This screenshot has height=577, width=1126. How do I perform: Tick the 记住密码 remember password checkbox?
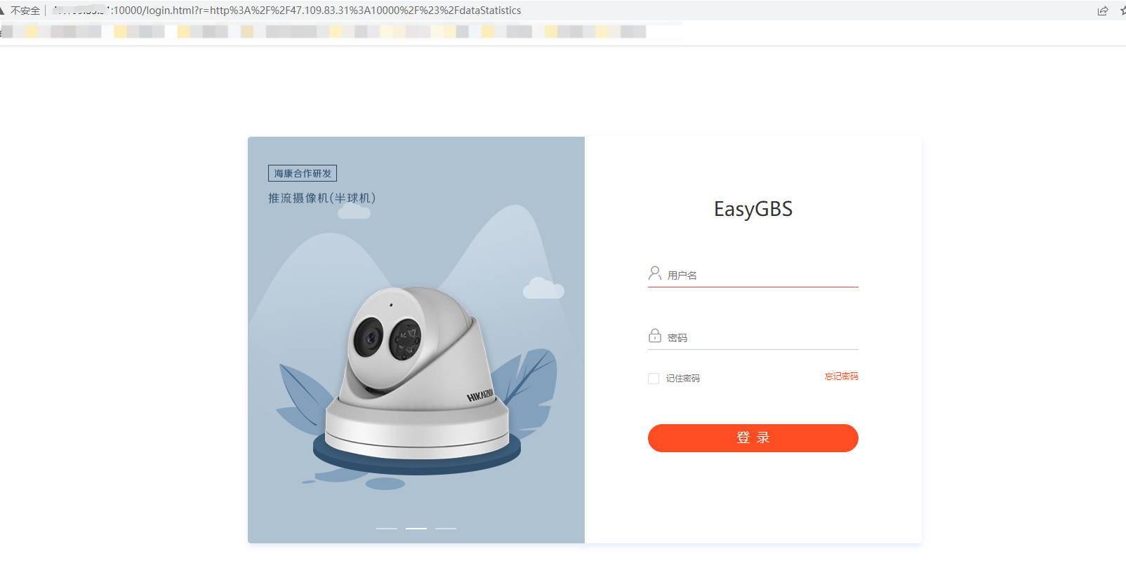click(x=654, y=379)
